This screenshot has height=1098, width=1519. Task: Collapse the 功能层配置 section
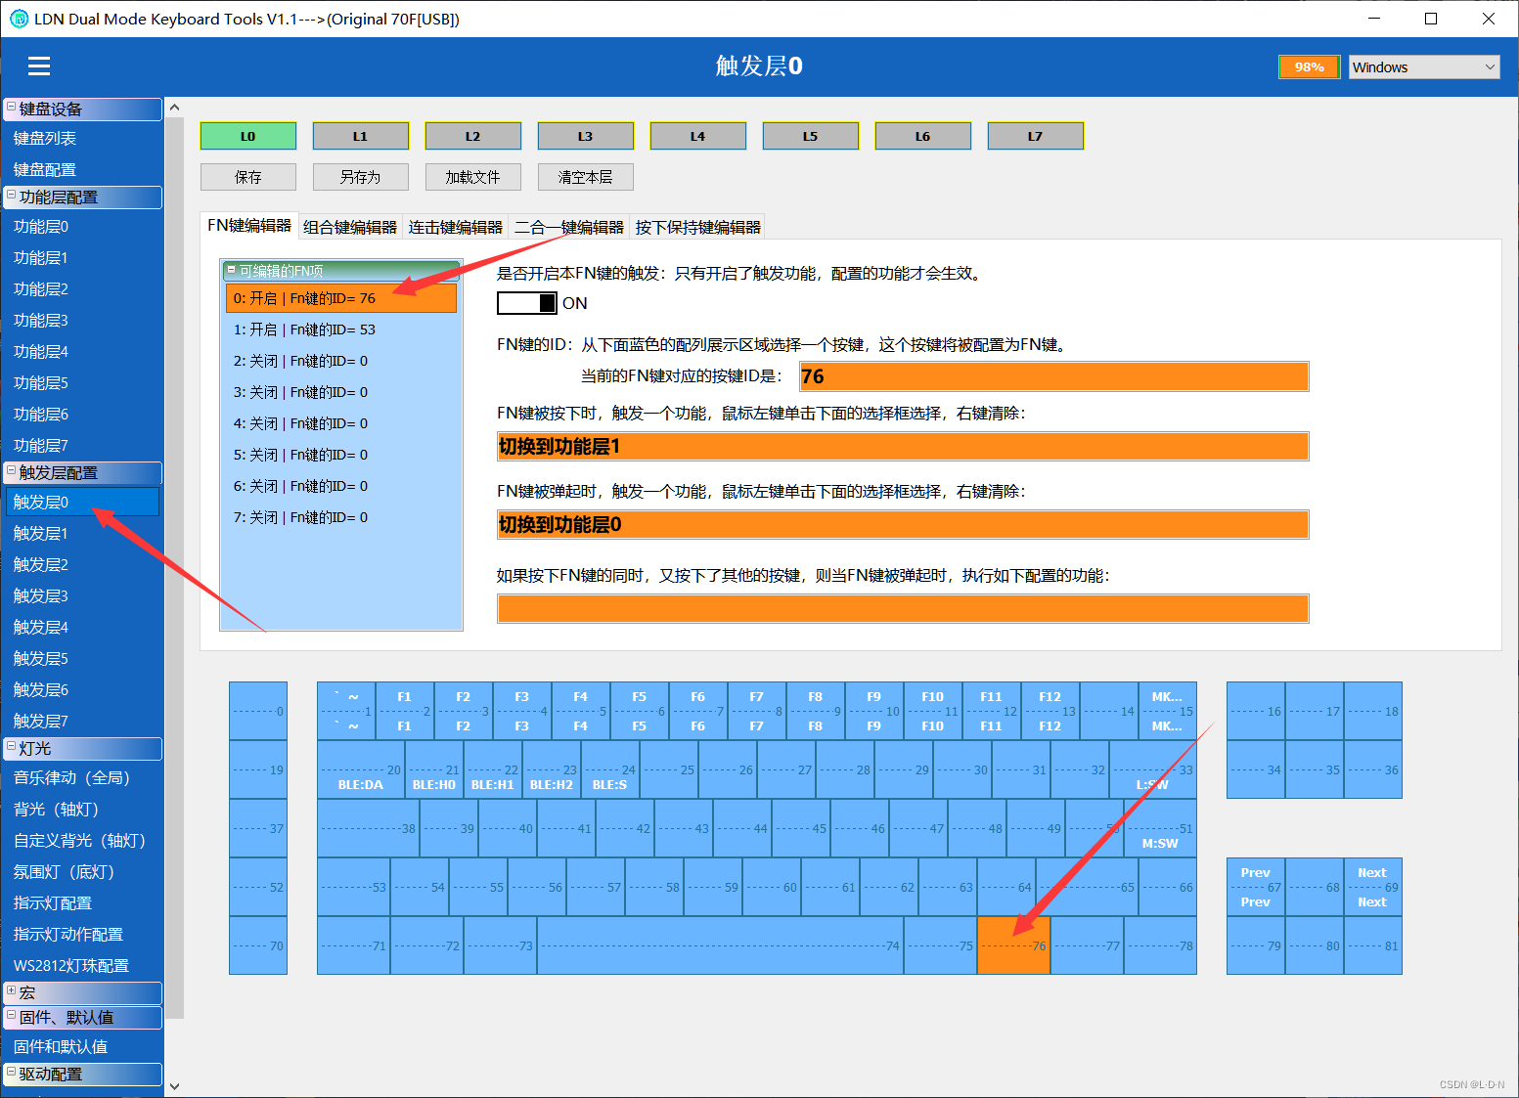point(12,196)
